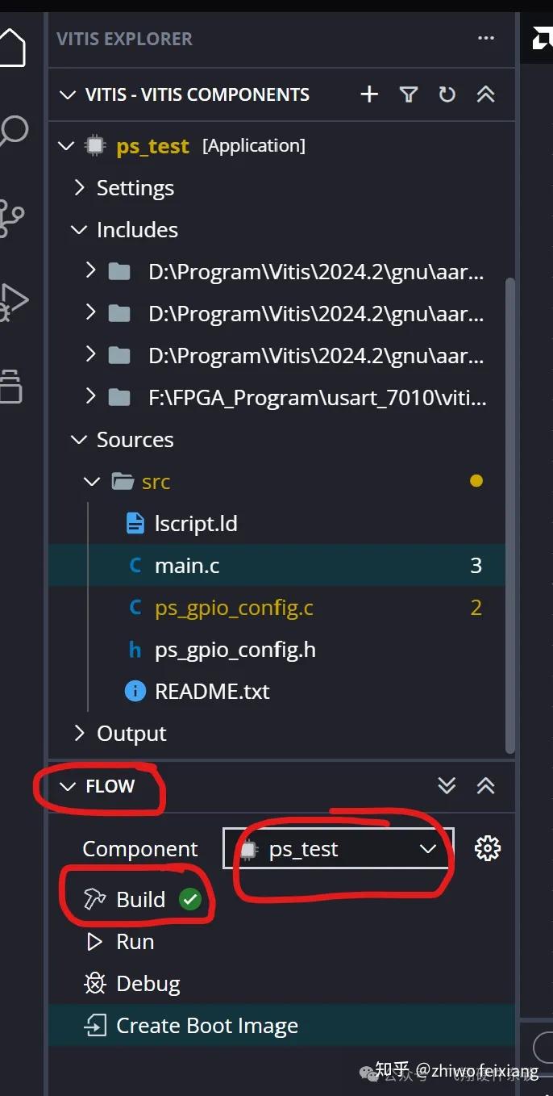Build the ps_test component
Viewport: 553px width, 1096px height.
point(140,900)
